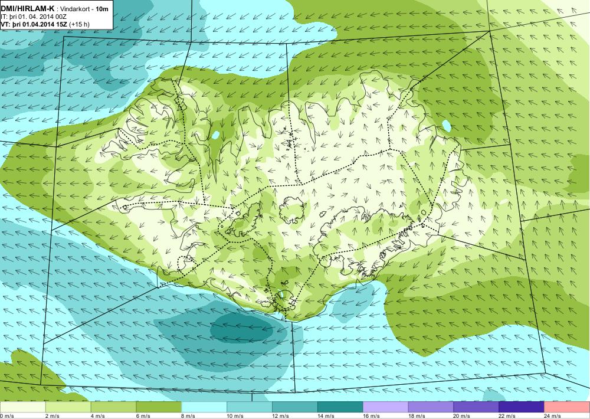Viewport: 590px width, 419px height.
Task: Click the light green 2–4 m/s legend swatch
Action: click(x=68, y=407)
